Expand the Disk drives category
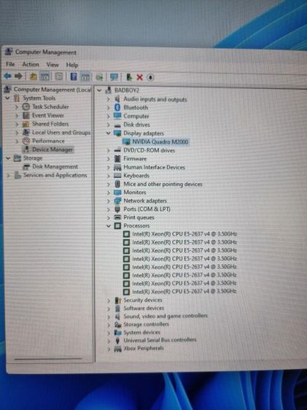This screenshot has width=307, height=410. (108, 125)
